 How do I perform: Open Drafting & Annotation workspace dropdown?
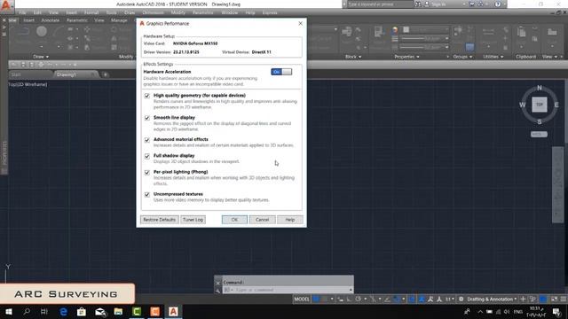point(492,300)
